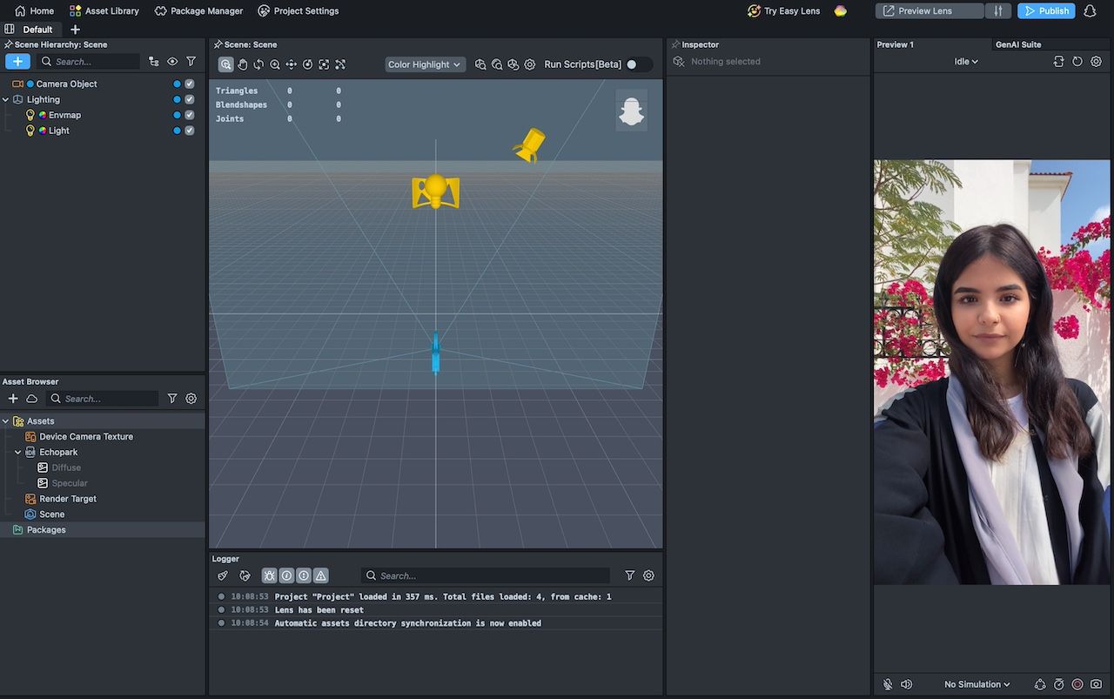Image resolution: width=1114 pixels, height=699 pixels.
Task: Toggle the warning triangle log filter
Action: coord(321,575)
